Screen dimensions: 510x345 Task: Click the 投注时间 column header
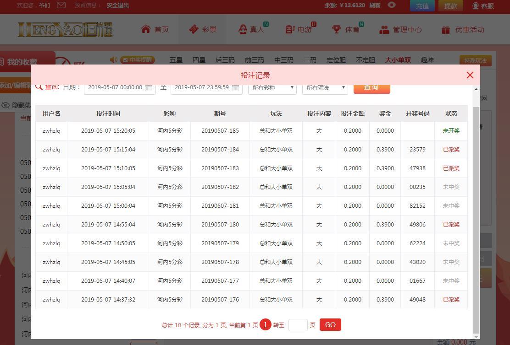pyautogui.click(x=108, y=113)
